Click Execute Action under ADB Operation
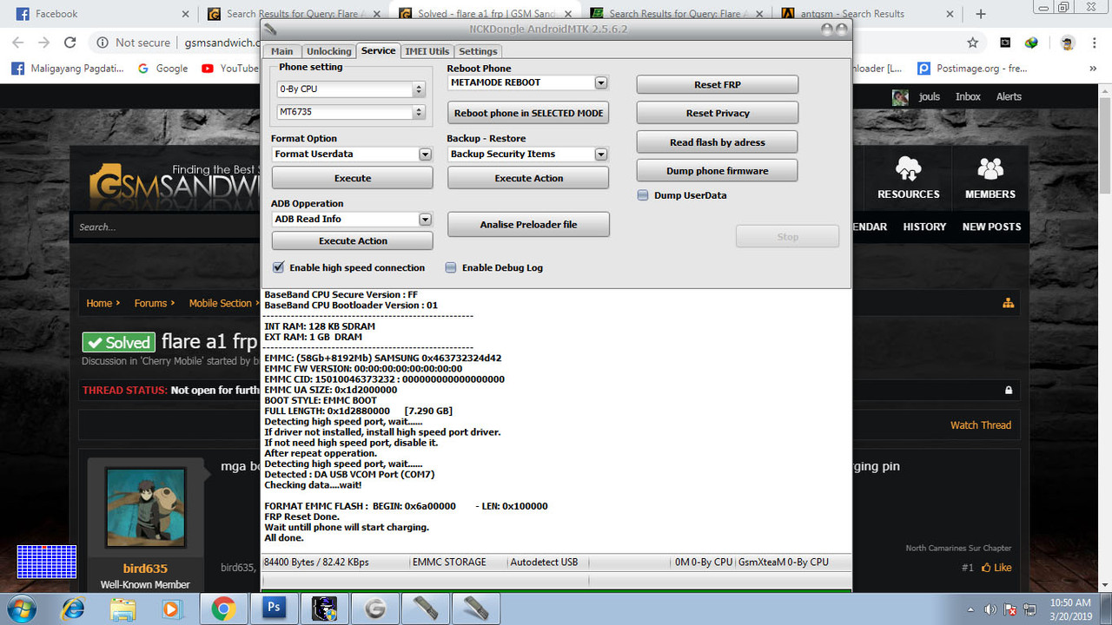This screenshot has height=625, width=1112. click(353, 240)
